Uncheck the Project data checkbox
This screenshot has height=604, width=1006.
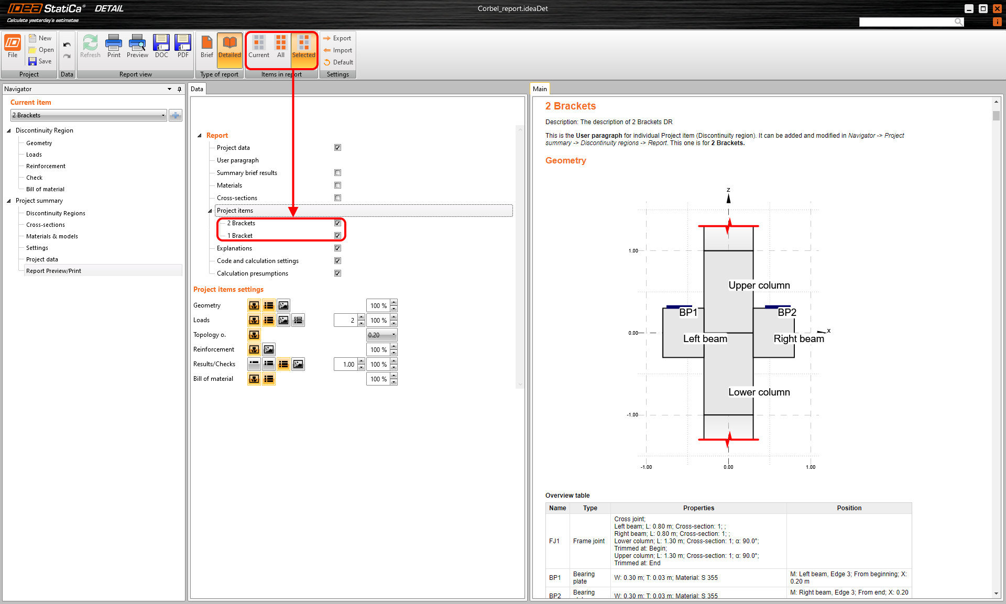coord(337,147)
